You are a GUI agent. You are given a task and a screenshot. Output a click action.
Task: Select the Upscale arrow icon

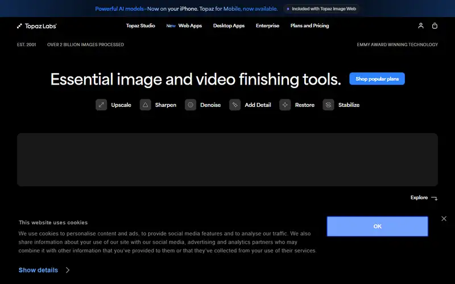(101, 105)
